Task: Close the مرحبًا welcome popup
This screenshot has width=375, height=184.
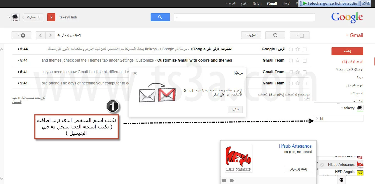Action: 135,73
